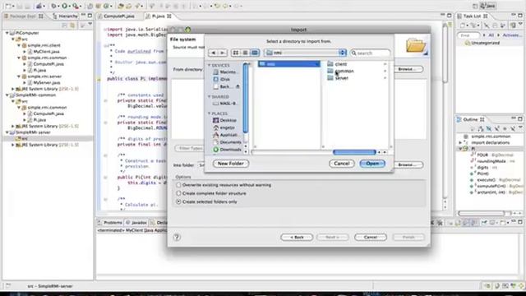Select Overwrite existing resources without warning
This screenshot has height=296, width=526.
pos(179,185)
